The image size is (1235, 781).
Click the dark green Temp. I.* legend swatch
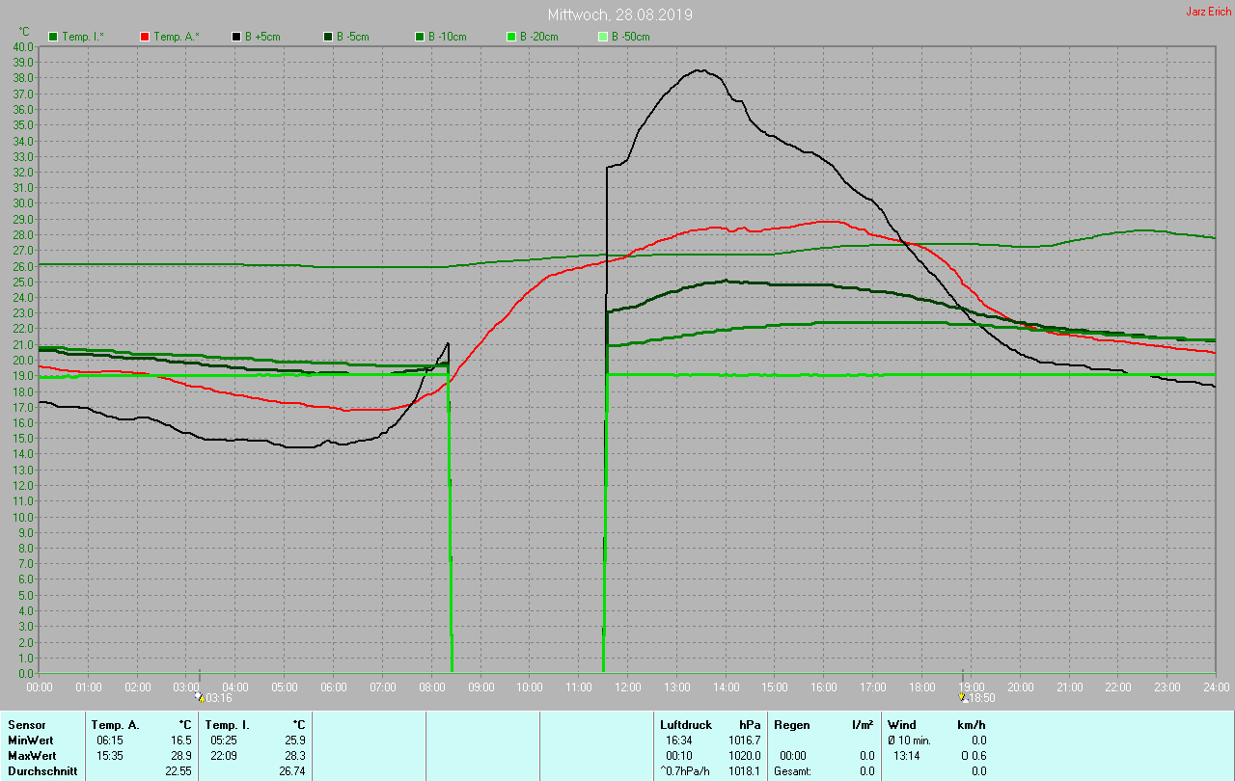click(52, 37)
